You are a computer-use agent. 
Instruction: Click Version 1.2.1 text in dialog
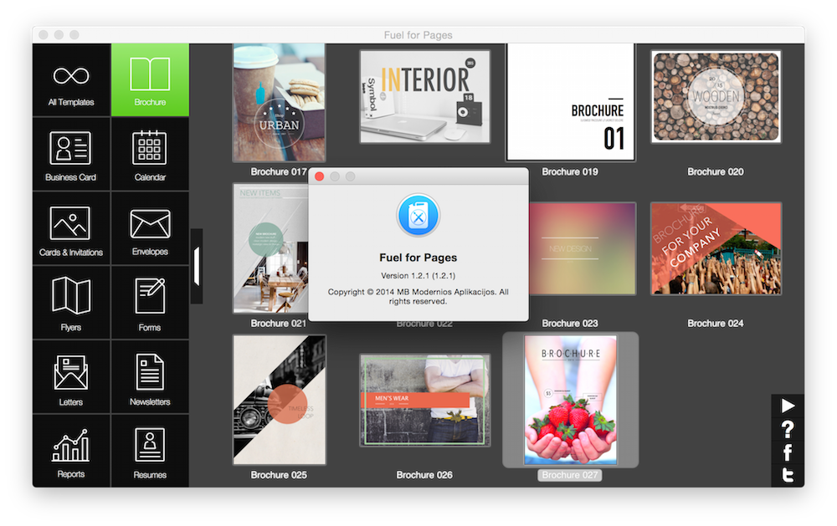coord(418,276)
